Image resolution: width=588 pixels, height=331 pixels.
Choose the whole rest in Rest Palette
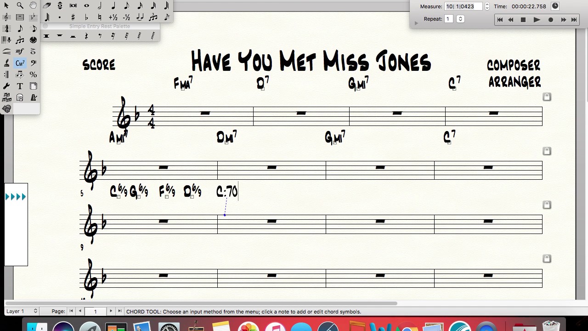pos(60,36)
